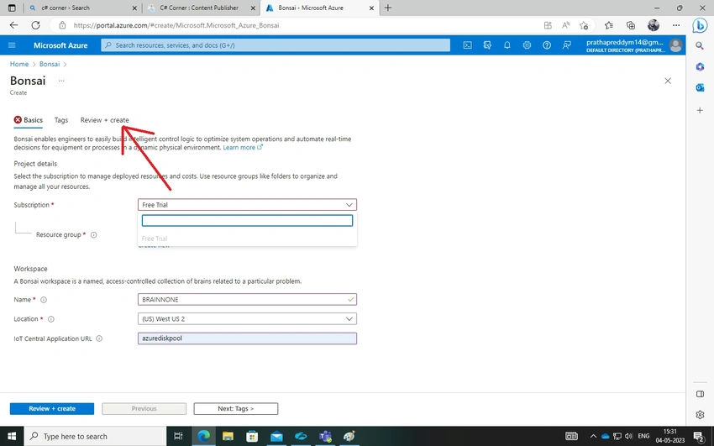Open the Azure notifications bell

click(507, 45)
